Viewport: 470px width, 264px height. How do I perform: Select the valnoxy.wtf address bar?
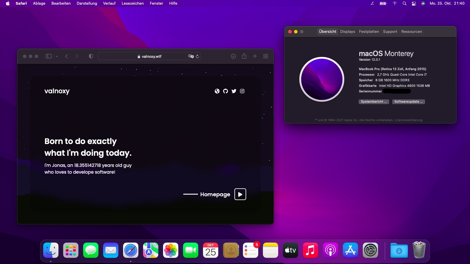point(150,56)
